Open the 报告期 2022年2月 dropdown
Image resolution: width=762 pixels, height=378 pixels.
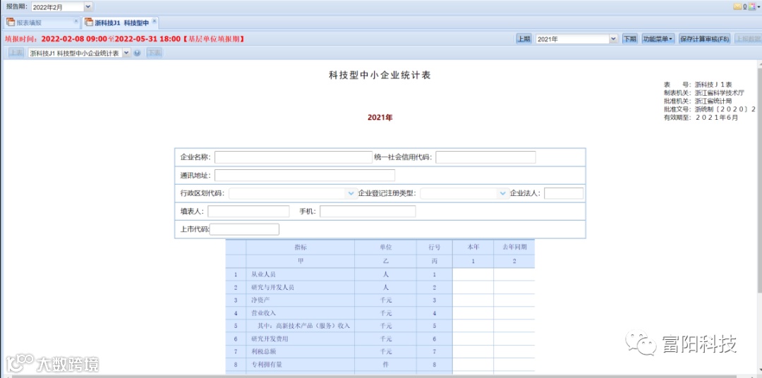click(87, 7)
